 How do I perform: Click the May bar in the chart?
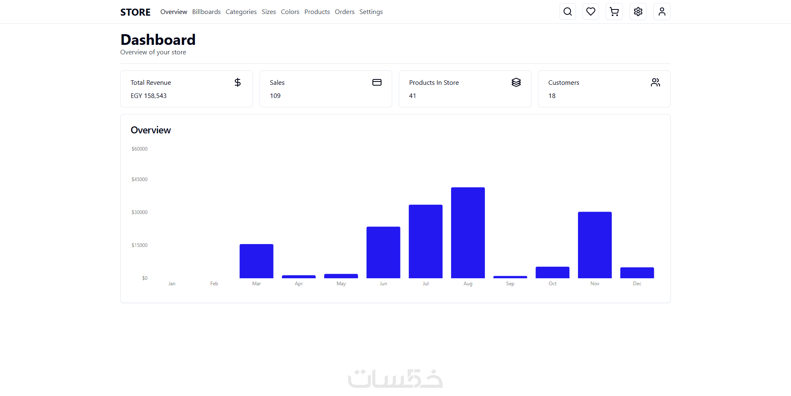coord(341,276)
